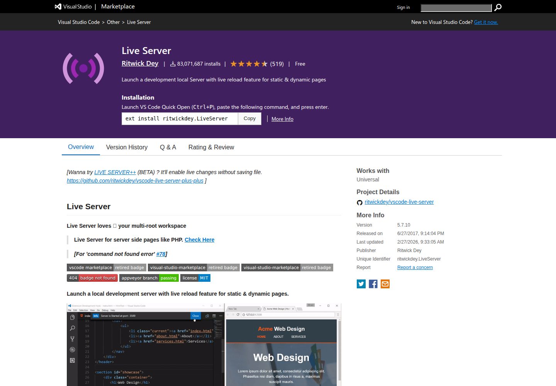Click the five-star rating icons

pos(249,64)
